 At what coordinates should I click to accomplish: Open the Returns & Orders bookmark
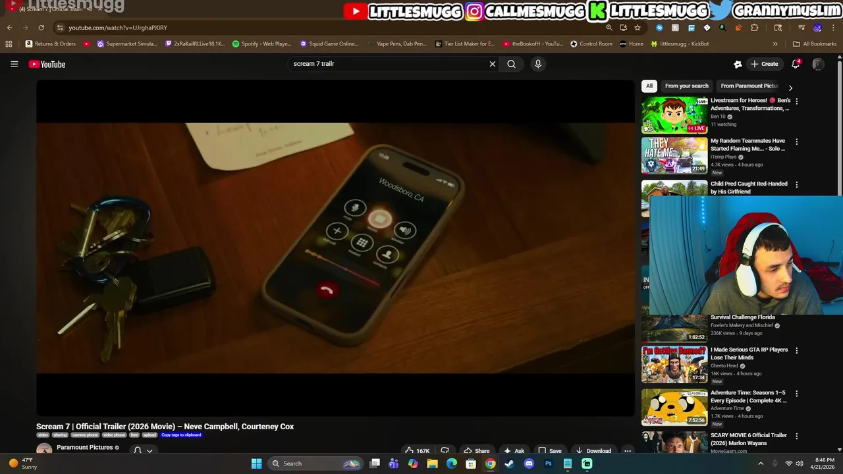51,44
